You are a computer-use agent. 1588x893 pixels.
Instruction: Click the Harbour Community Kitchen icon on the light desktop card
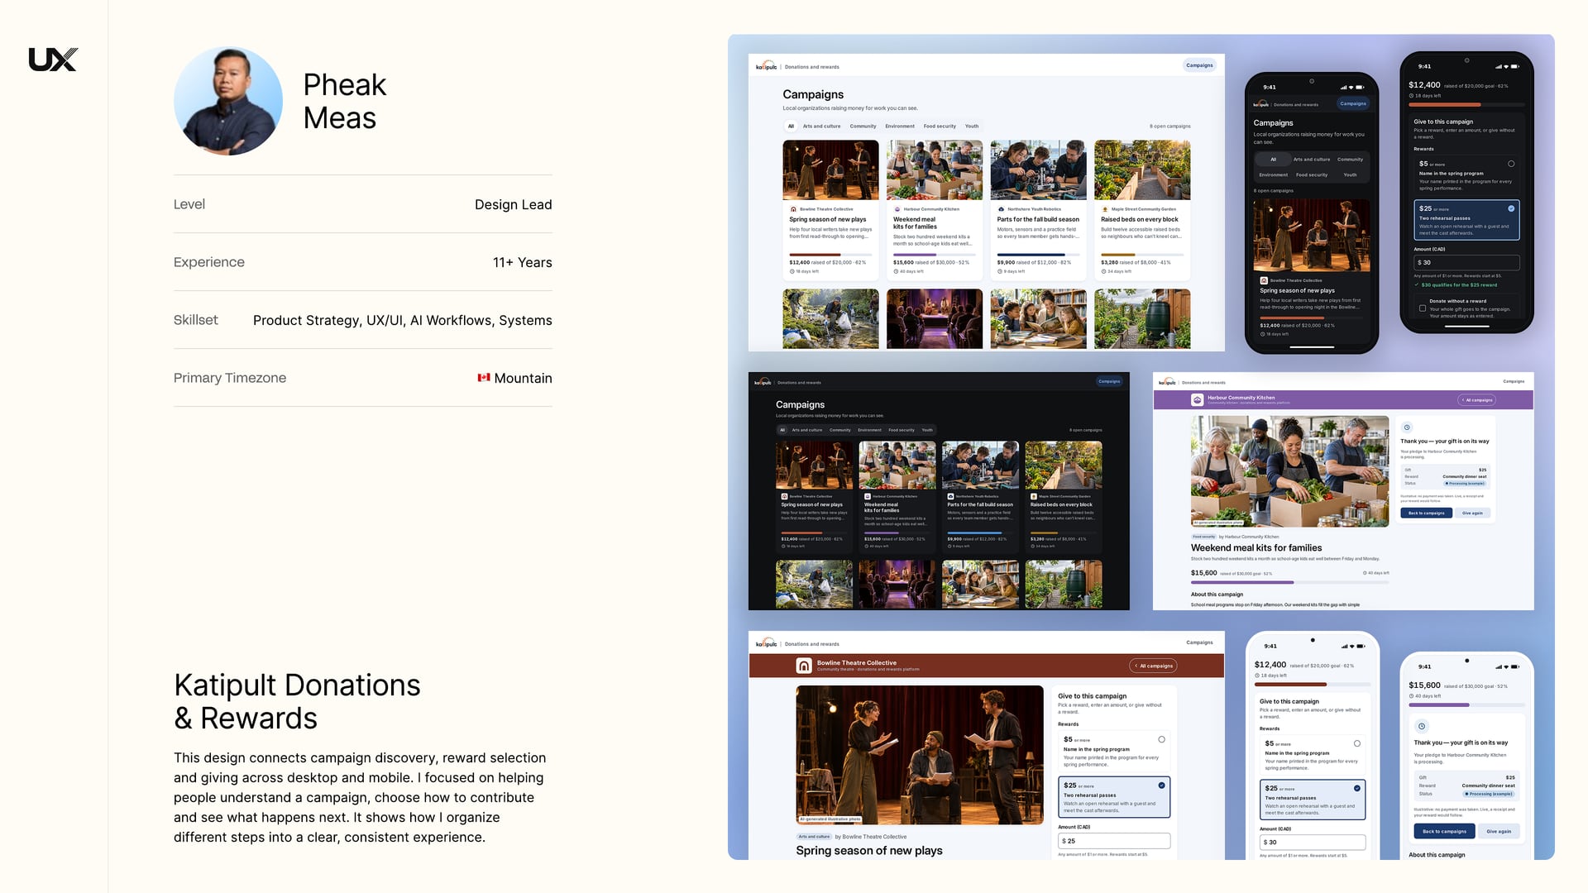coord(897,209)
